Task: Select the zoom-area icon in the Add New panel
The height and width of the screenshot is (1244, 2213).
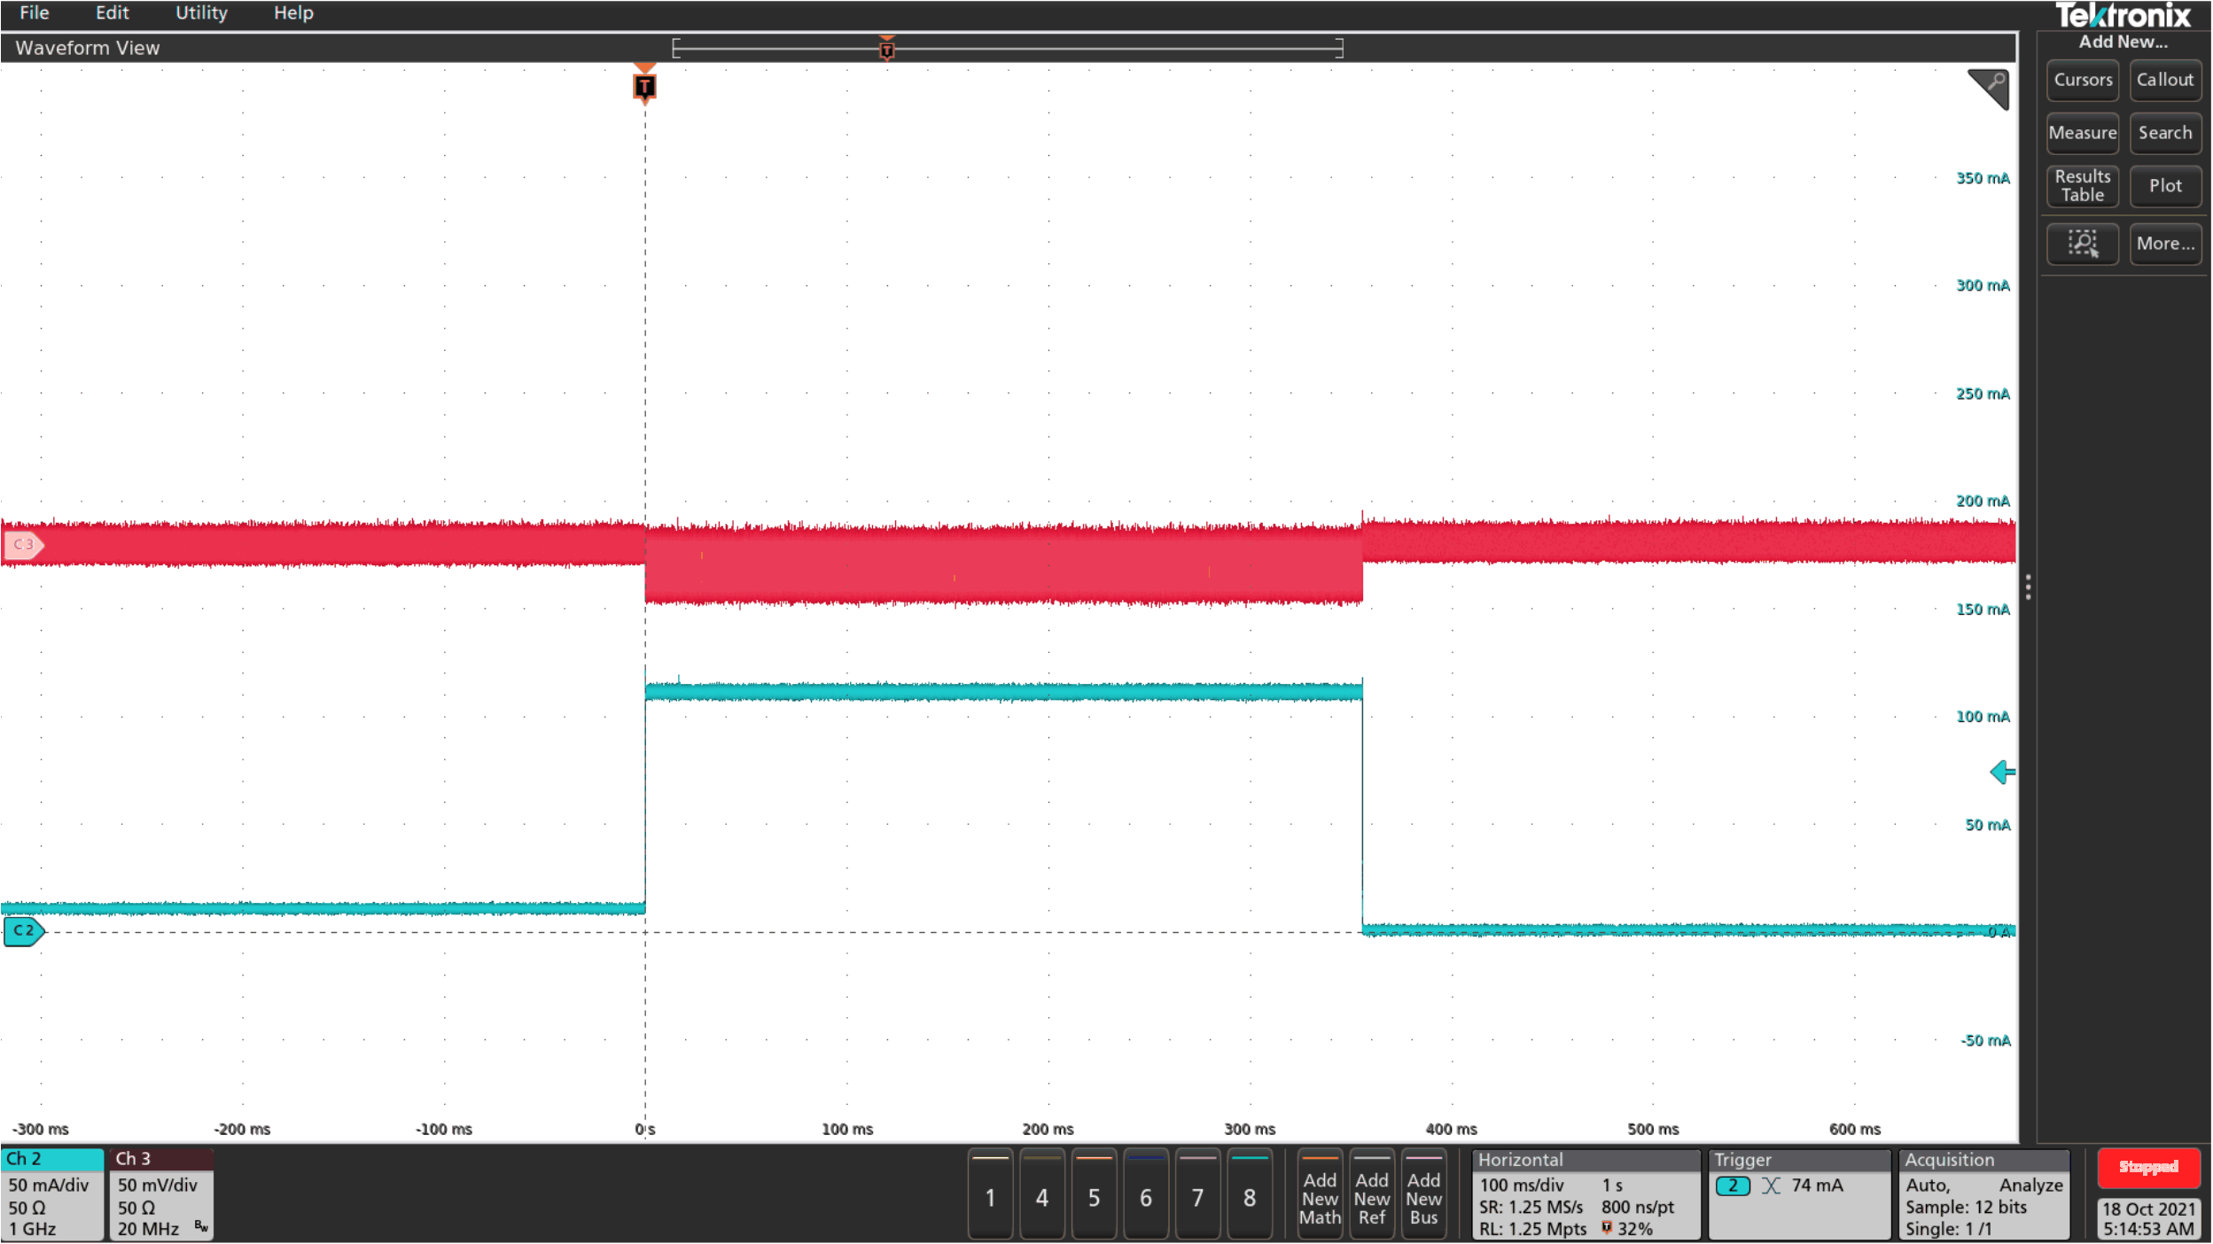Action: coord(2084,244)
